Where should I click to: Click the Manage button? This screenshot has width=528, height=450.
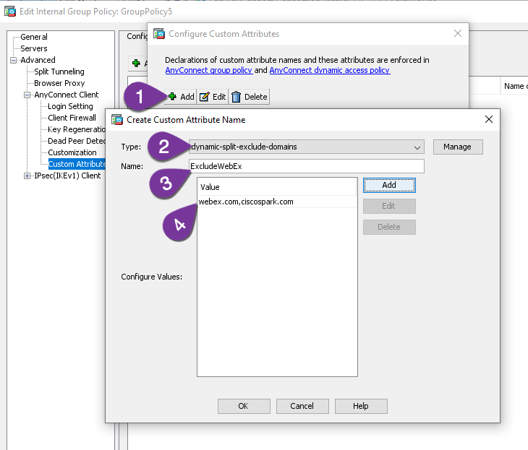458,147
